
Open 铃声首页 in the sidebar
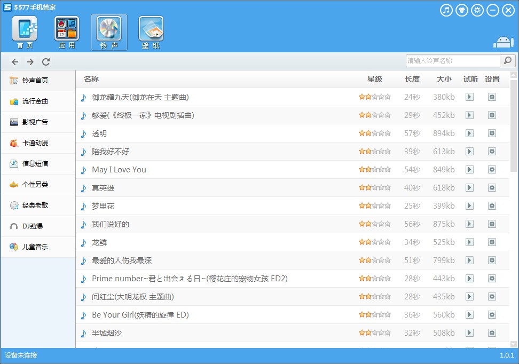(38, 81)
